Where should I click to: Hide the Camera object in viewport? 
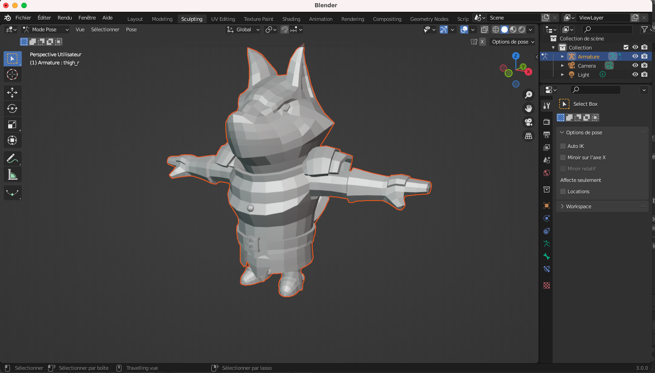coord(635,66)
